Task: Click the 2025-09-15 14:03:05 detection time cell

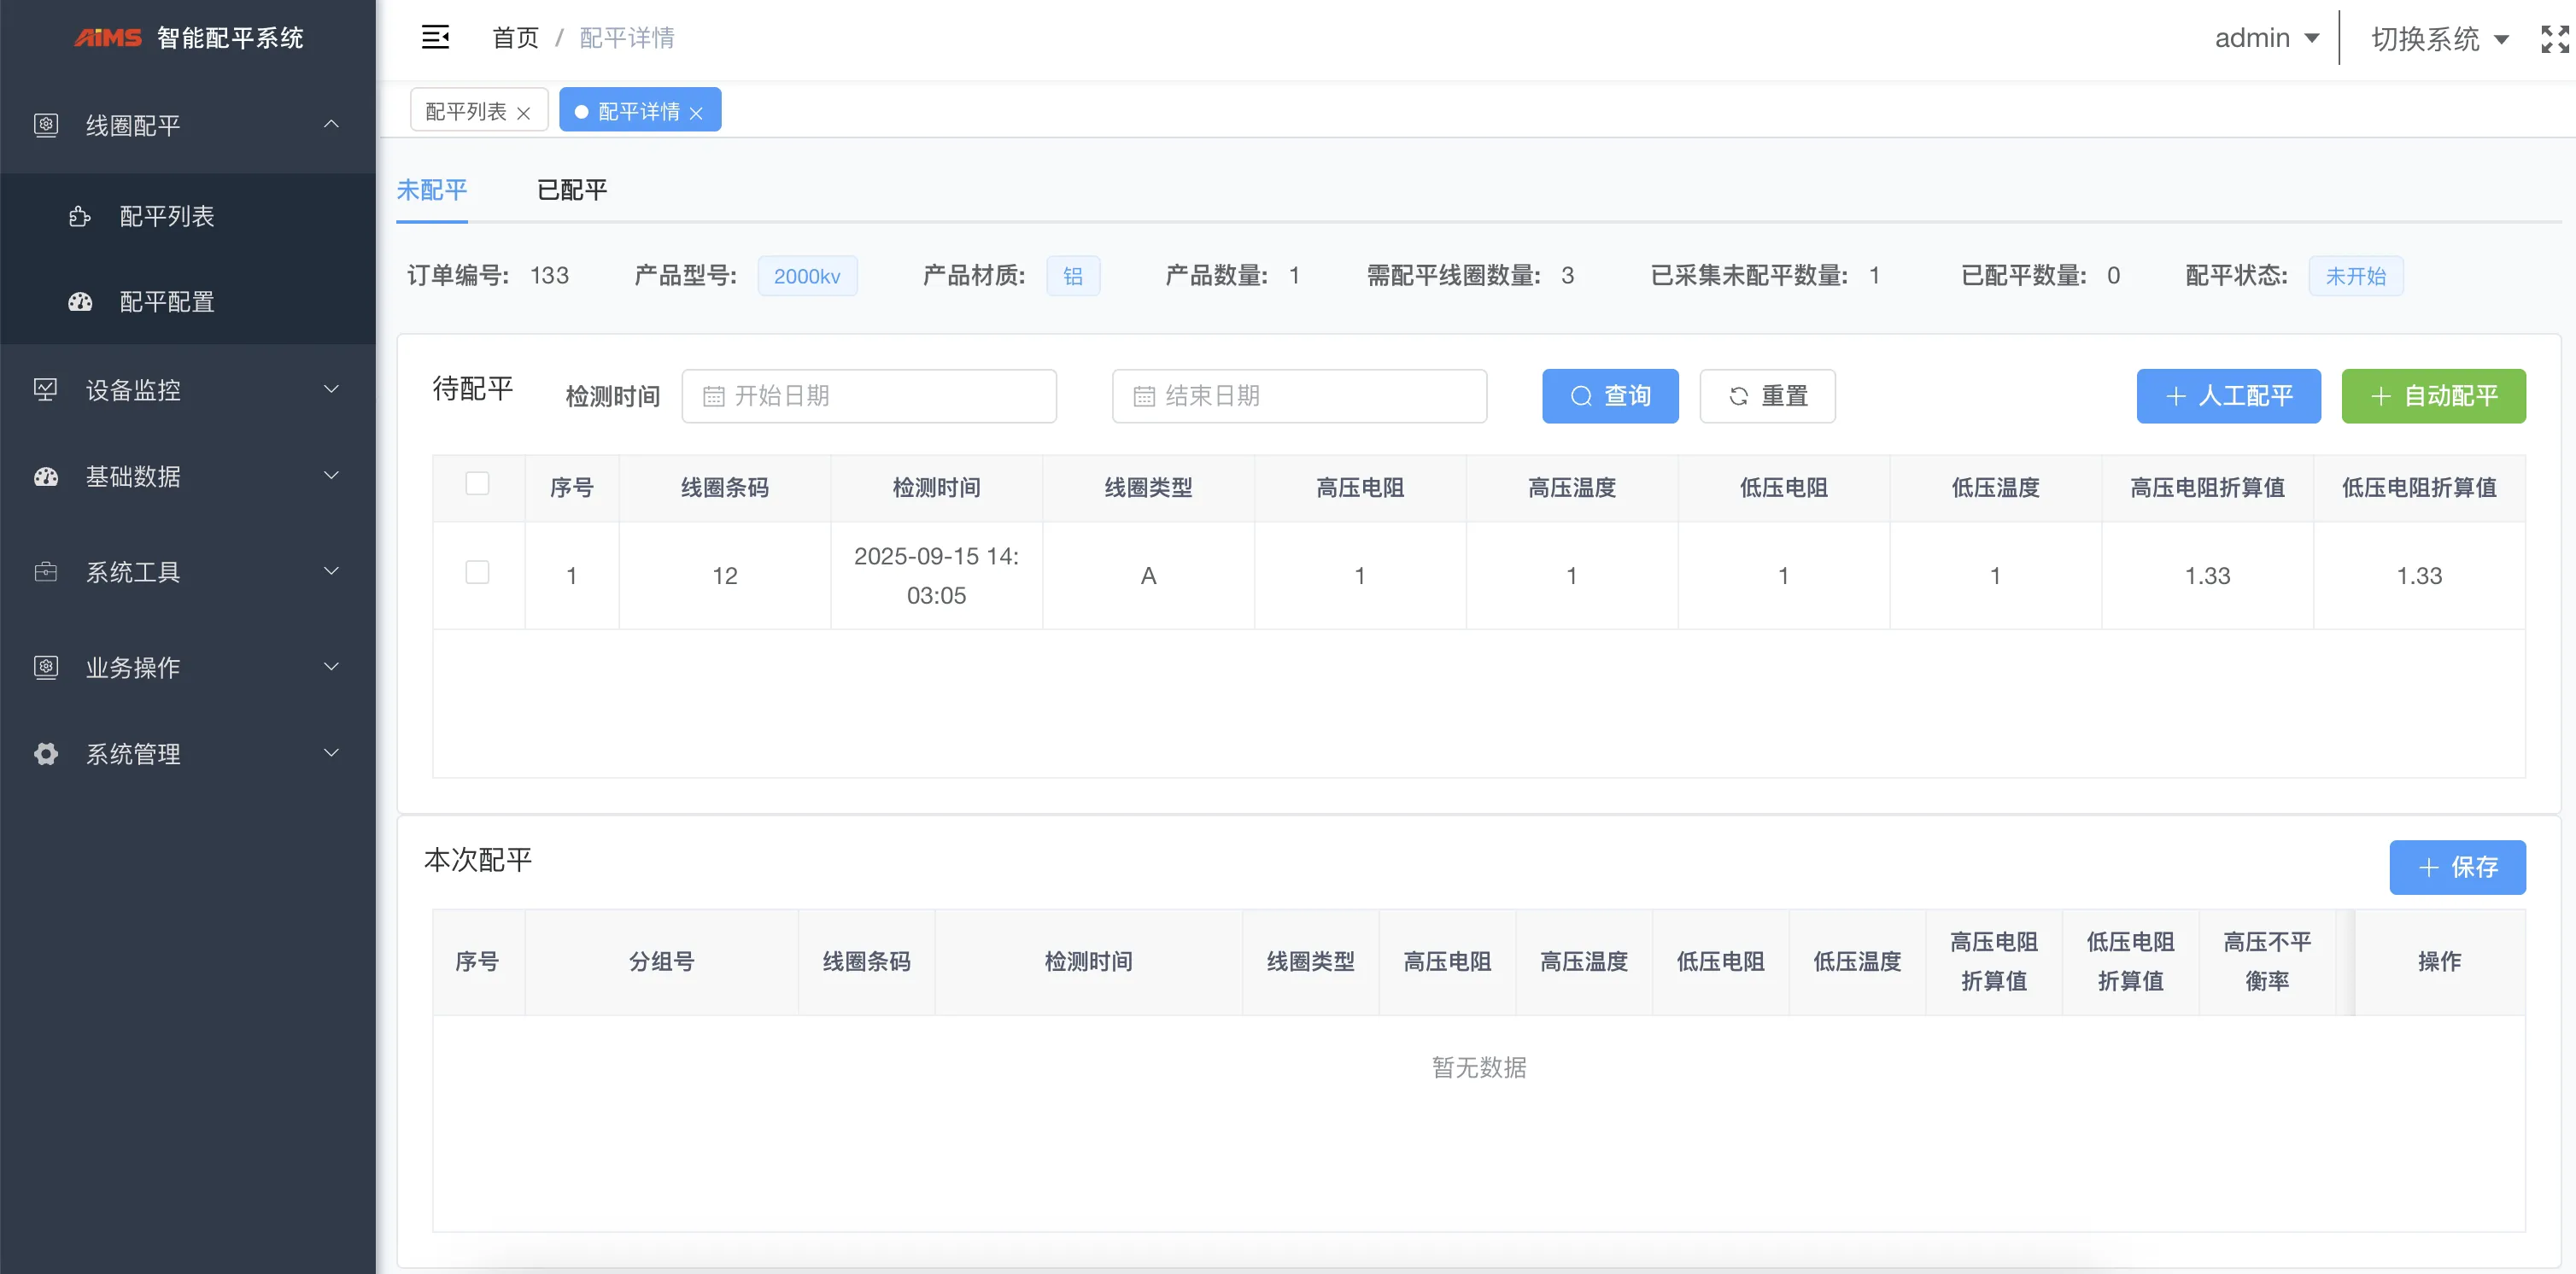Action: click(x=937, y=575)
